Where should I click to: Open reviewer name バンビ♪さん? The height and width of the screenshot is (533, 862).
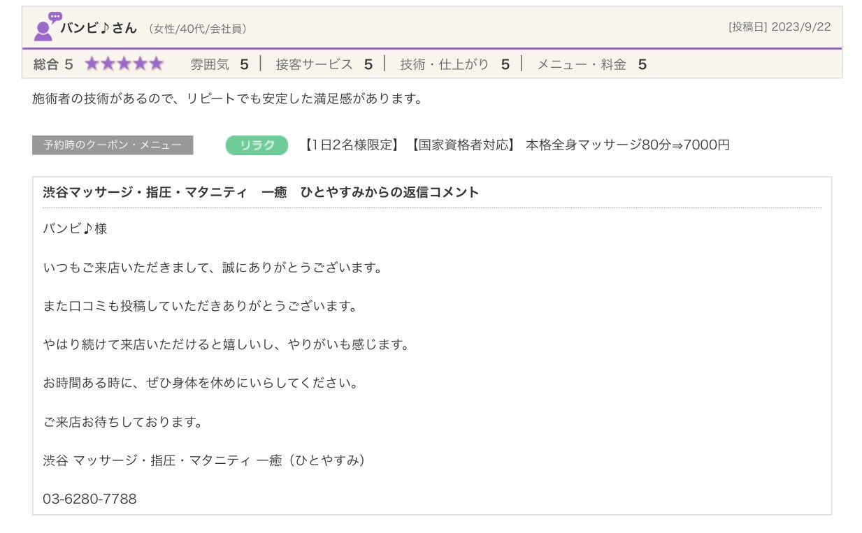[99, 28]
